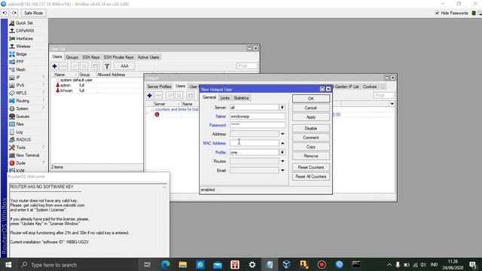Expand IPv6 submenu

(20, 85)
